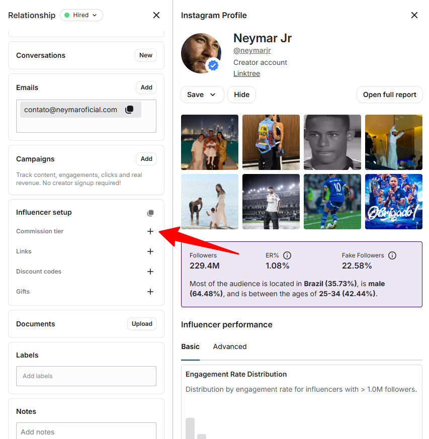Image resolution: width=429 pixels, height=439 pixels.
Task: Add an email in Emails section
Action: pos(146,87)
